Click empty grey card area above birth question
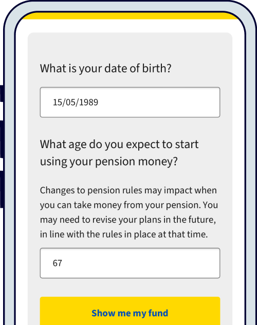This screenshot has height=325, width=257. (130, 47)
